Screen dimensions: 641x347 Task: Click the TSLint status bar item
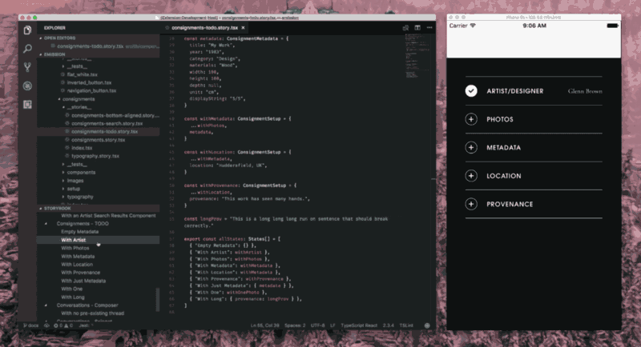point(406,325)
